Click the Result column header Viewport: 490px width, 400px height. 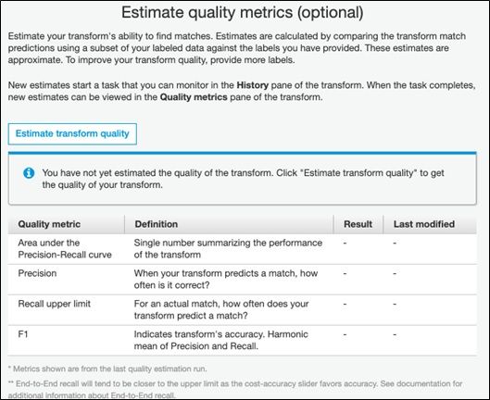click(x=358, y=224)
